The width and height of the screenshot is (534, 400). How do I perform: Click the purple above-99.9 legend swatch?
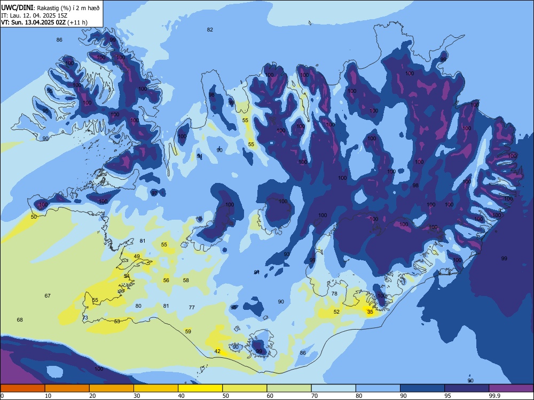click(x=511, y=388)
